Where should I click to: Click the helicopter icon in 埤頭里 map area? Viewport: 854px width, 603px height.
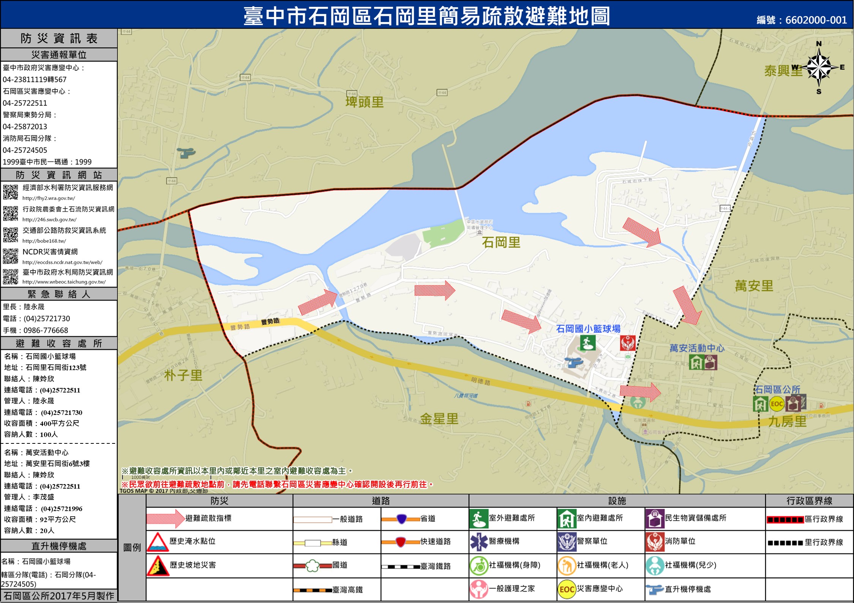tap(186, 153)
